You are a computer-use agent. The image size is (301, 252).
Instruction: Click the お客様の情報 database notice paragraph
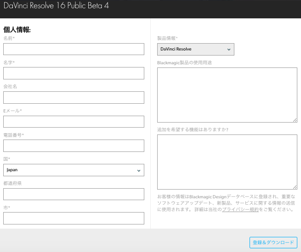225,203
